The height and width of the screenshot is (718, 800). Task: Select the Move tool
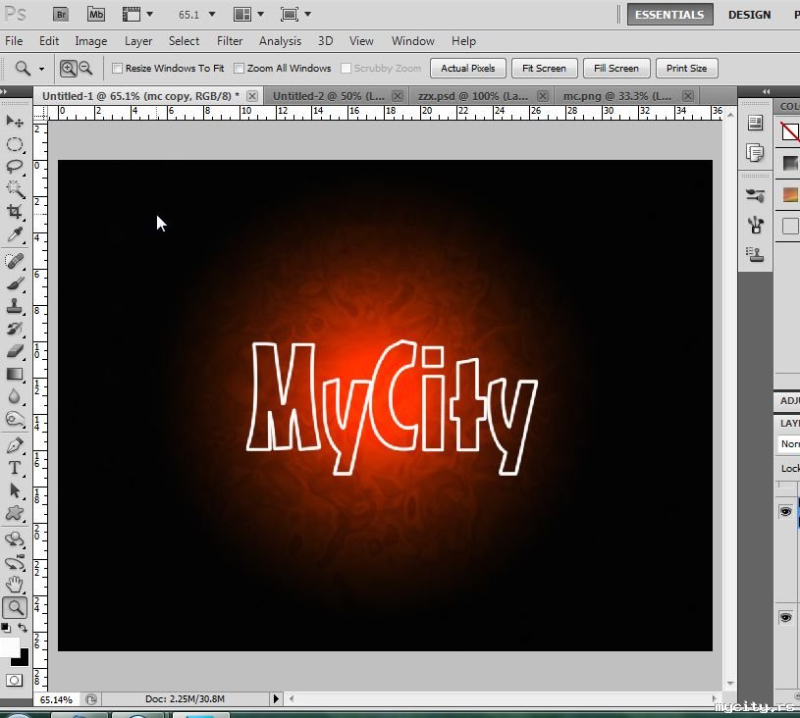pyautogui.click(x=15, y=122)
